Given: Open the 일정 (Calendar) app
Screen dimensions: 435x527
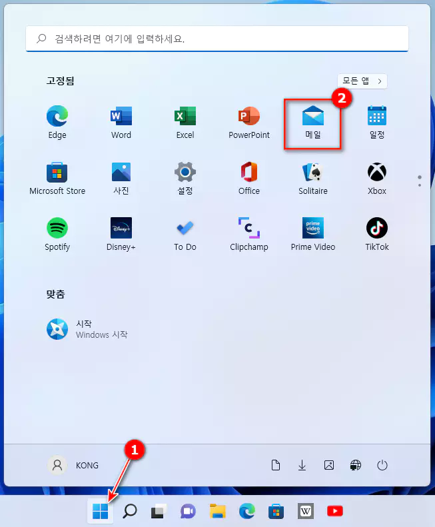Looking at the screenshot, I should pos(377,123).
